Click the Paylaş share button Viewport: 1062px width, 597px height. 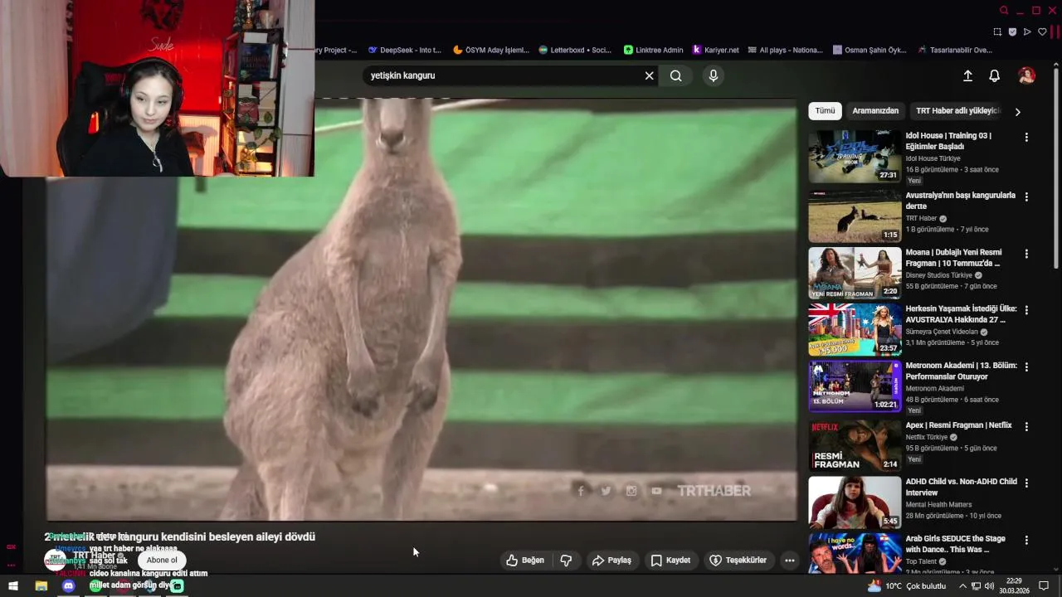[x=611, y=561]
